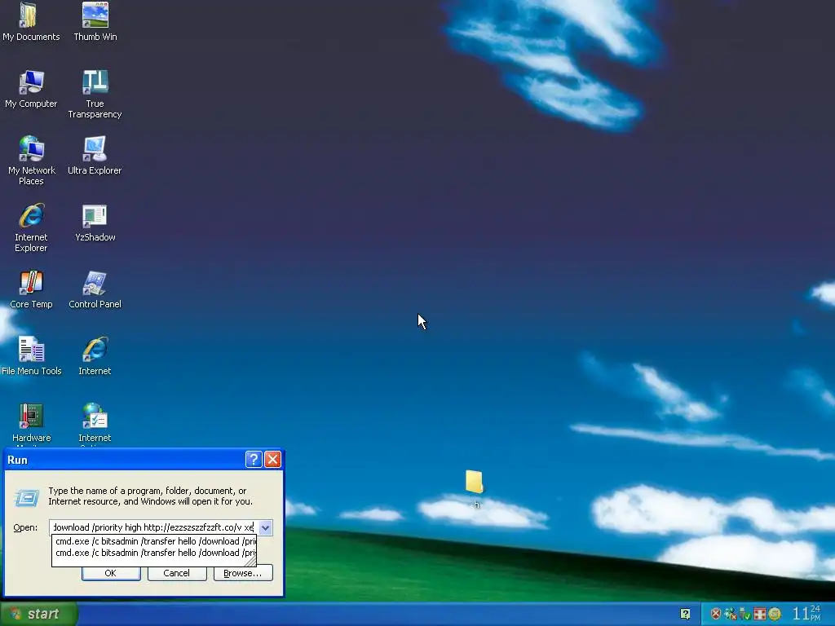
Task: Click the question mark language bar icon
Action: (685, 614)
